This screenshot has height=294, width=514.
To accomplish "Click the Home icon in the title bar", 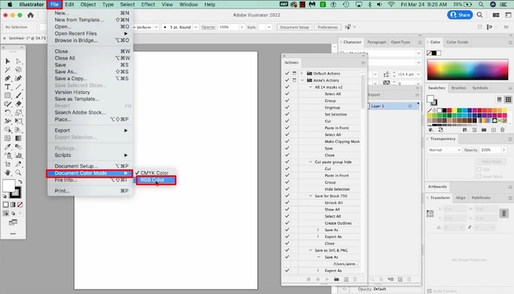I will [31, 15].
